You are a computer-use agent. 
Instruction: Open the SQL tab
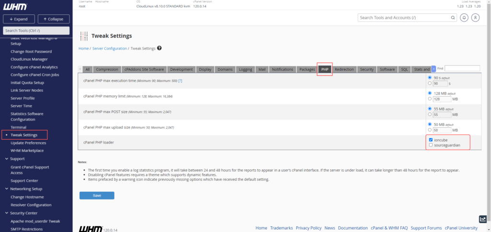coord(404,69)
